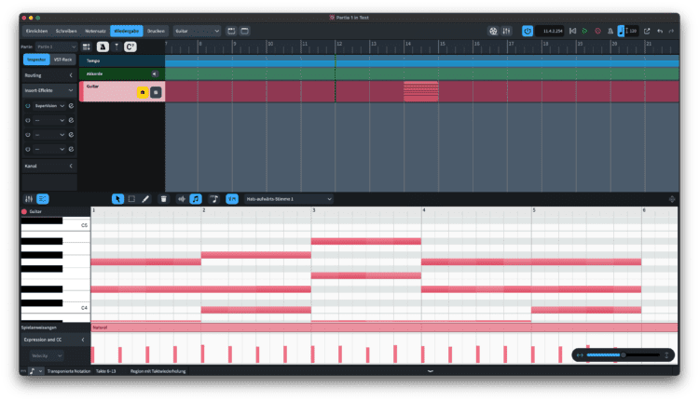Toggle the C7 chords track button

pyautogui.click(x=130, y=47)
